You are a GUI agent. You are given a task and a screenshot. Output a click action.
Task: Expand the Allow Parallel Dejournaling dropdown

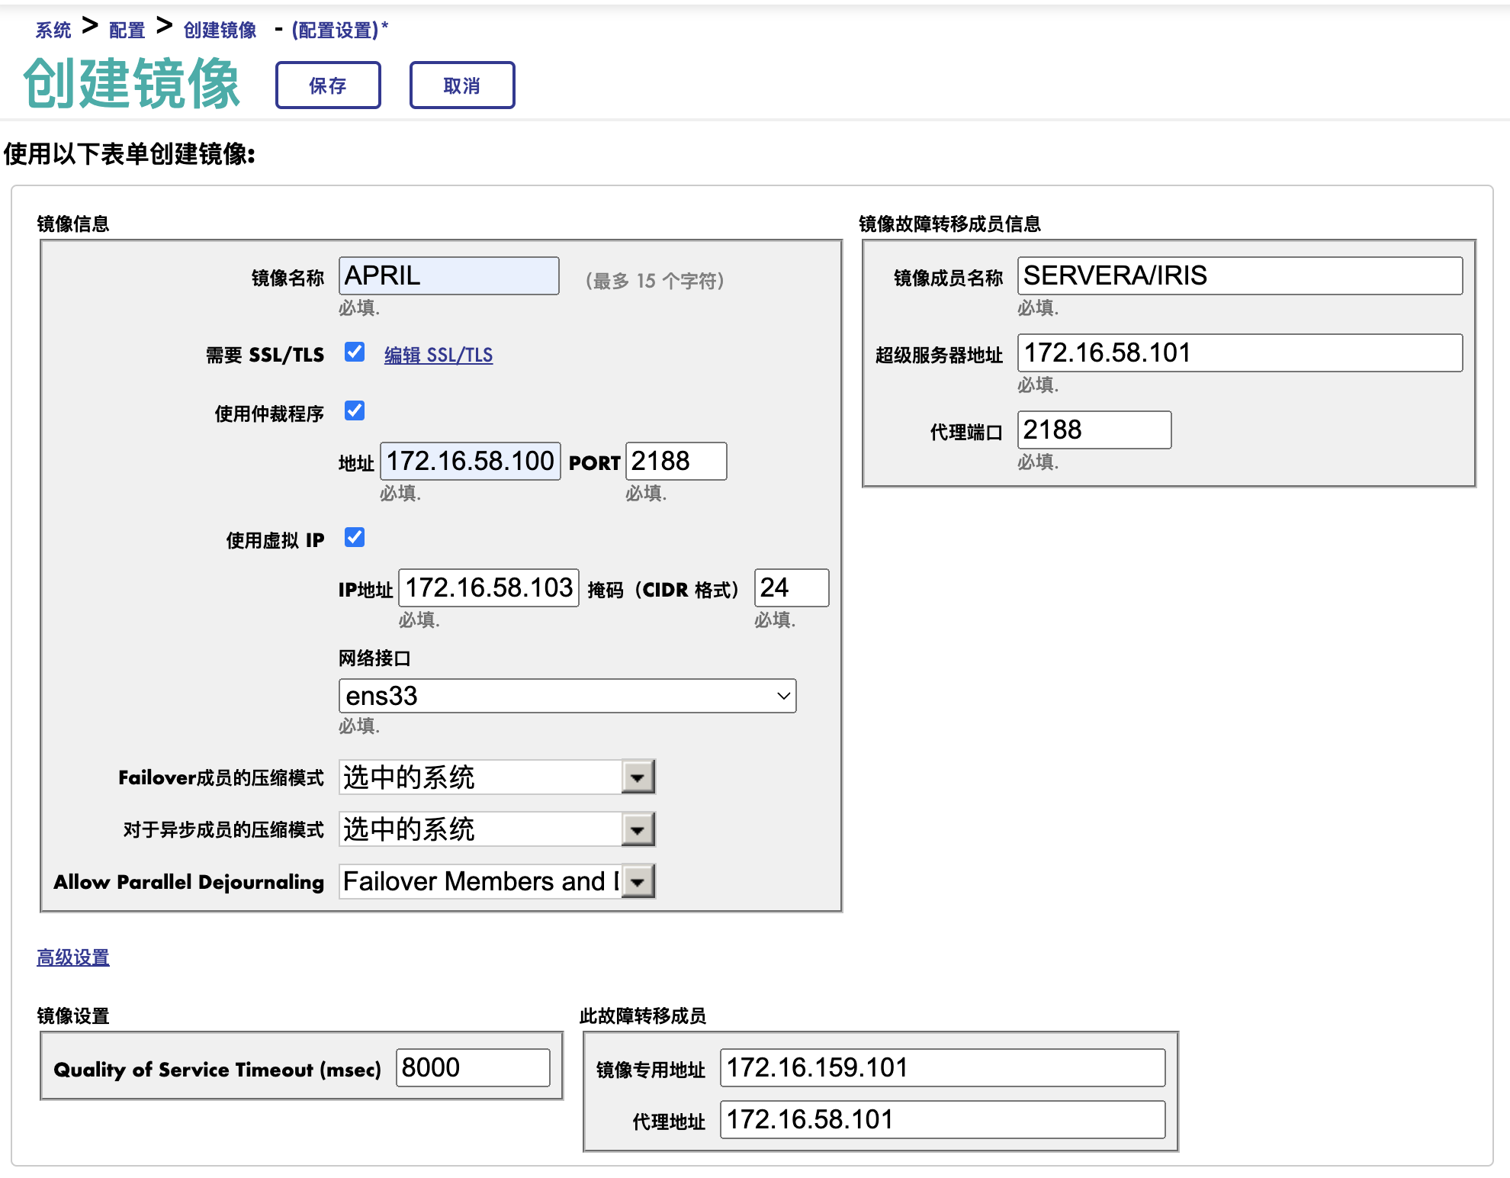tap(638, 882)
